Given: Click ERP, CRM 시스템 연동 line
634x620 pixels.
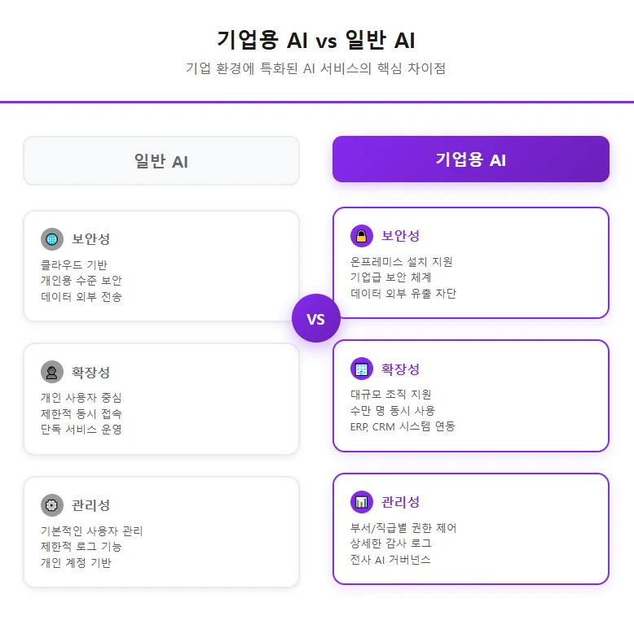Looking at the screenshot, I should pos(403,426).
